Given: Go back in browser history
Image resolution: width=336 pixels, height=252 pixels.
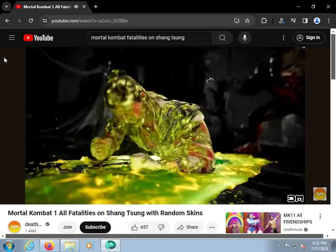Looking at the screenshot, I should pyautogui.click(x=7, y=21).
